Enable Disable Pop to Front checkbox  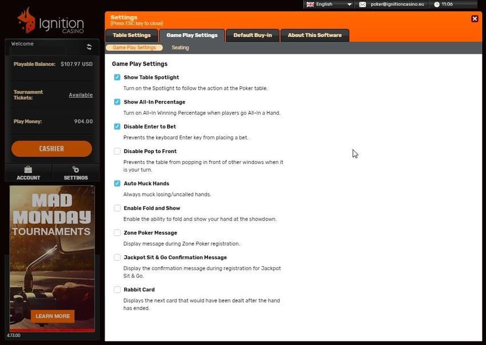117,151
